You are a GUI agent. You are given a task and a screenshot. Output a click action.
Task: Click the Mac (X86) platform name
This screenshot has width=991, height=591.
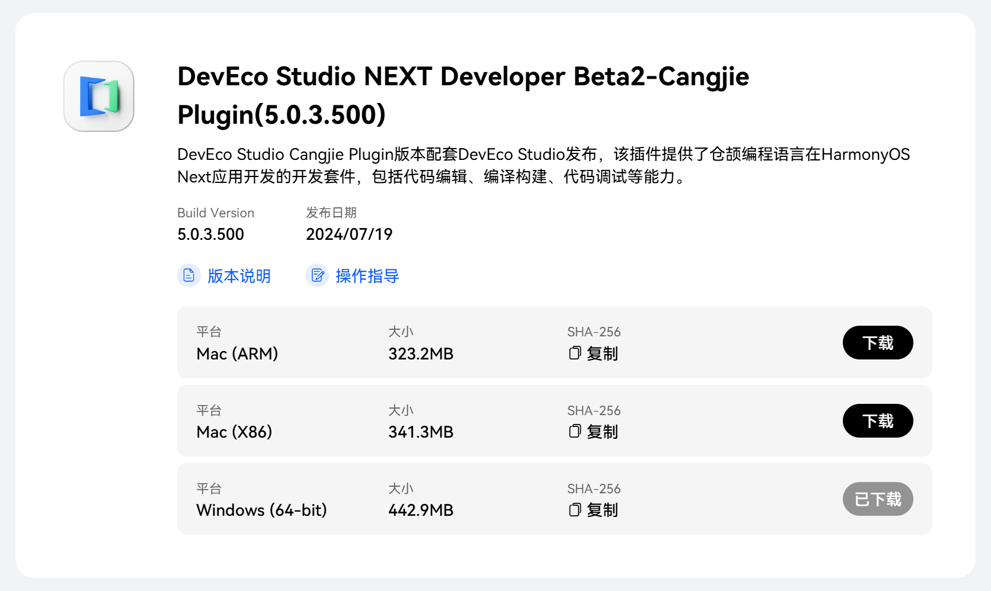[234, 432]
